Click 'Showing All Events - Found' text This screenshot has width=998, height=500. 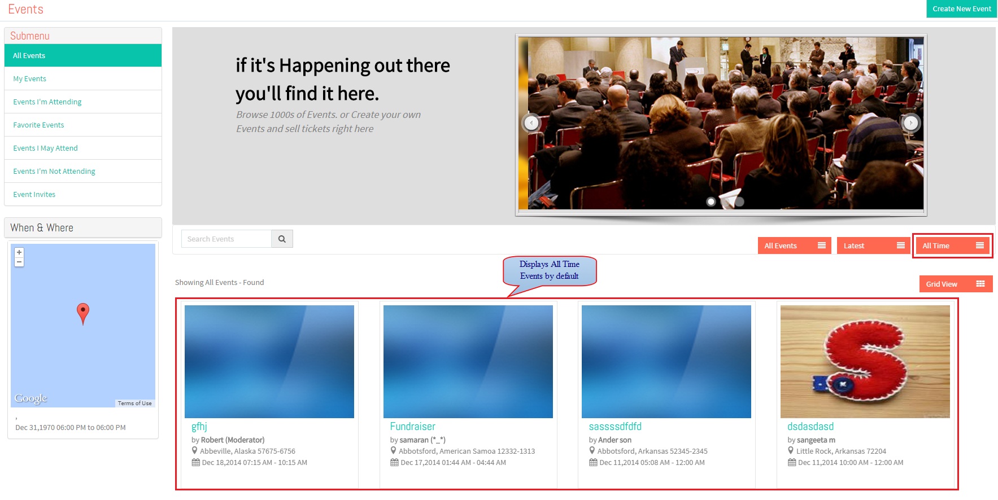(x=219, y=282)
